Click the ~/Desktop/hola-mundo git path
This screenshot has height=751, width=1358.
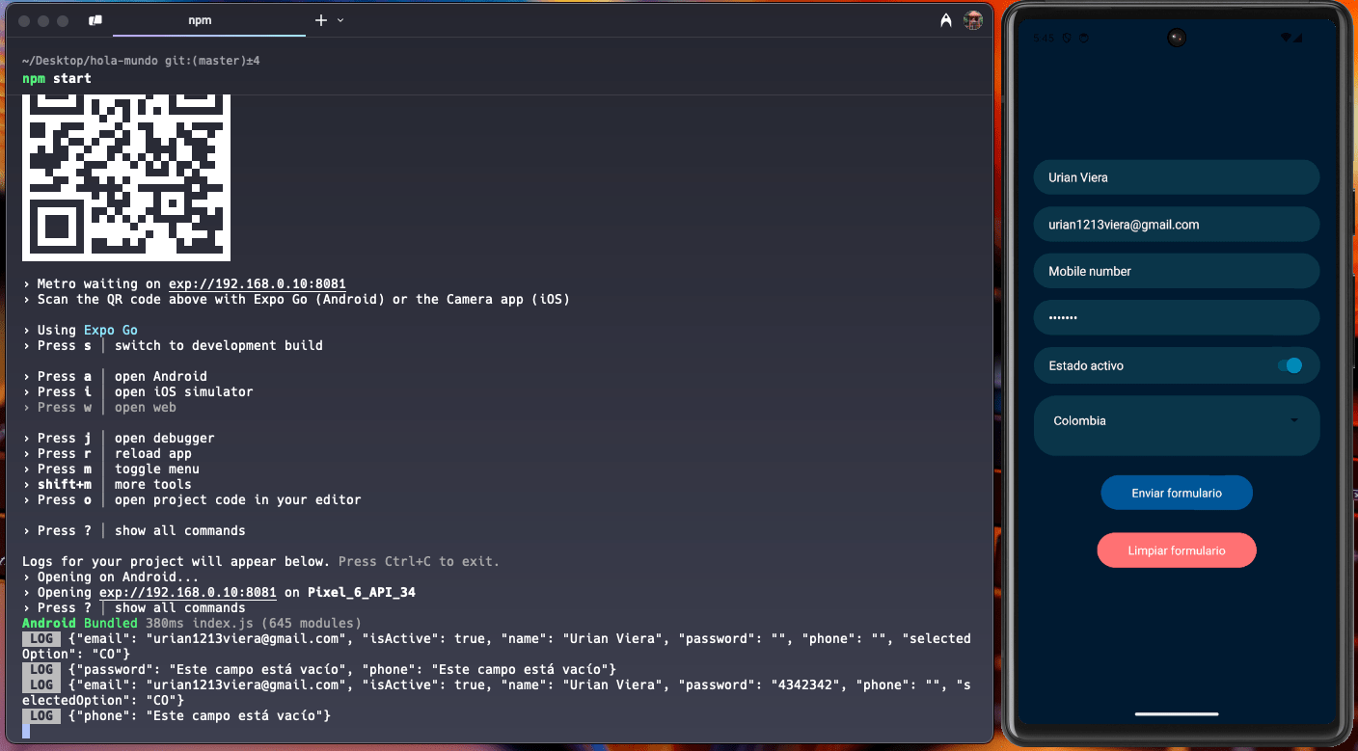(x=141, y=61)
